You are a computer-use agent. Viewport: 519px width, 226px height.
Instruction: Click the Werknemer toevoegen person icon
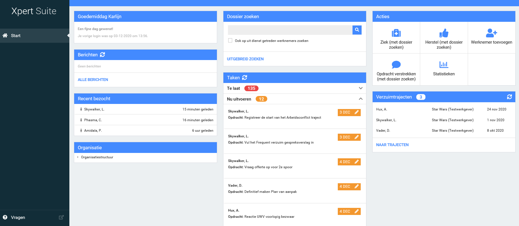(491, 33)
